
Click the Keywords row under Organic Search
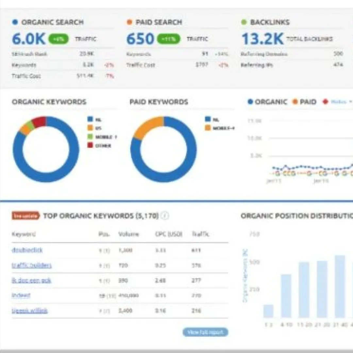tap(63, 65)
